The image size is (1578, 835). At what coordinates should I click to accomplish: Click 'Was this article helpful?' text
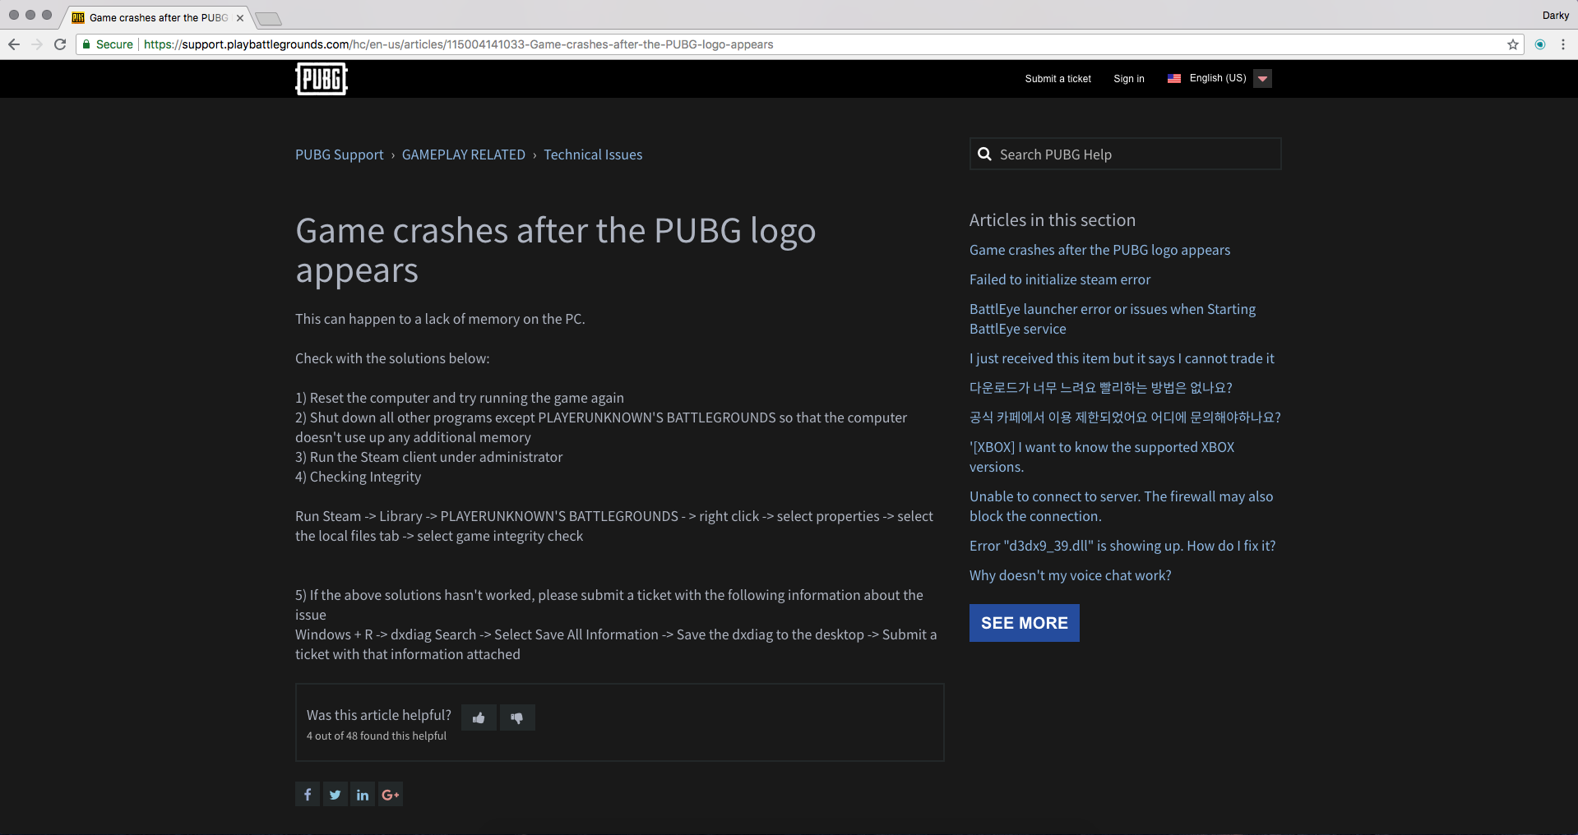coord(379,715)
